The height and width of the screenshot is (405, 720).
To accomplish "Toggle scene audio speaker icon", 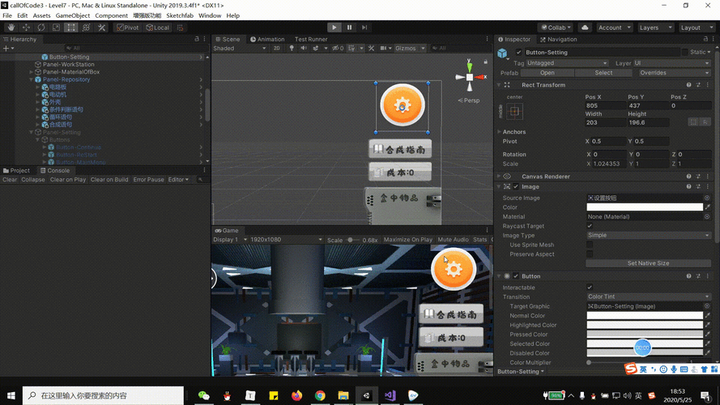I will coord(304,49).
